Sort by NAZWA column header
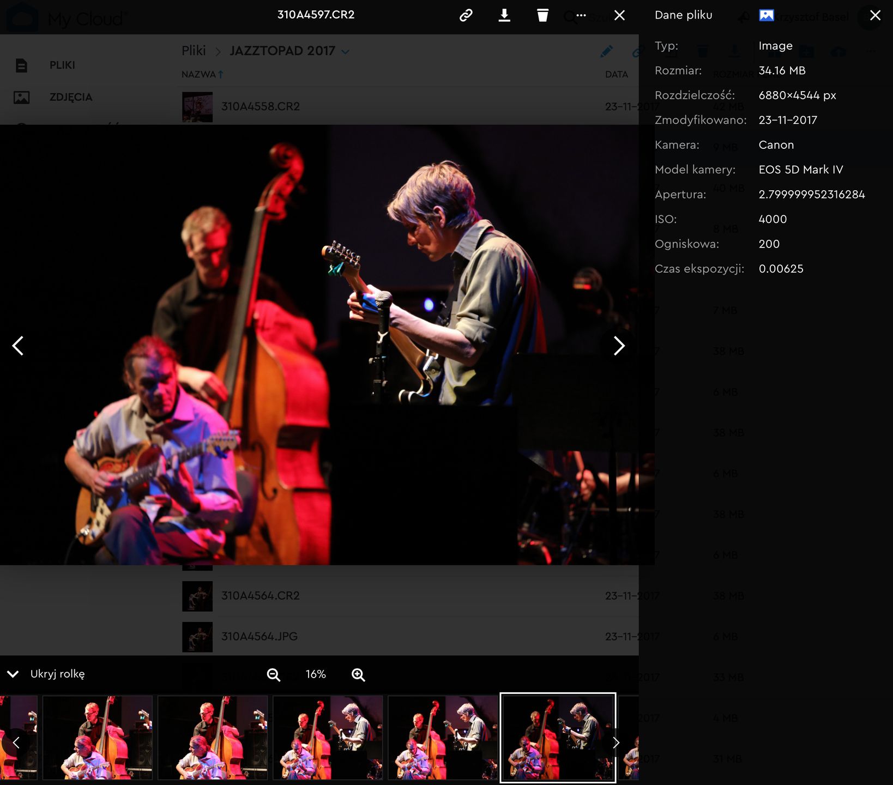This screenshot has height=785, width=893. pos(202,74)
